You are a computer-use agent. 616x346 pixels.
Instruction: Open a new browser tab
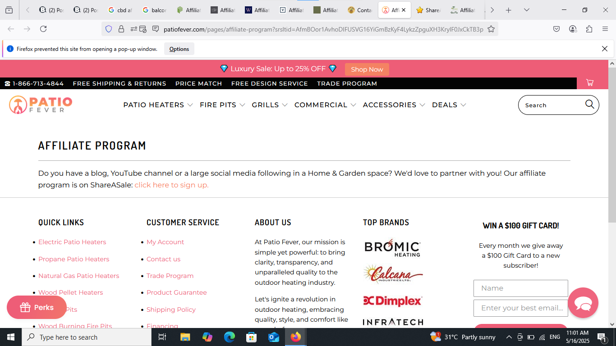(509, 10)
